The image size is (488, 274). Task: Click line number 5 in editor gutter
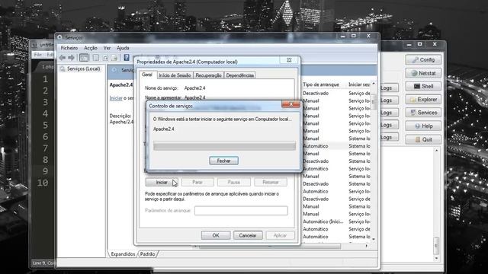(46, 125)
